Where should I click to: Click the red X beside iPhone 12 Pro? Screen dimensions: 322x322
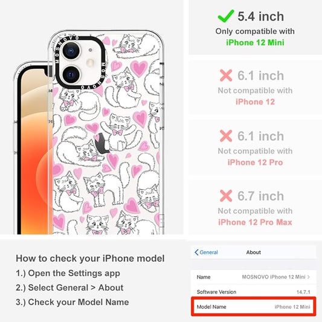pyautogui.click(x=226, y=136)
